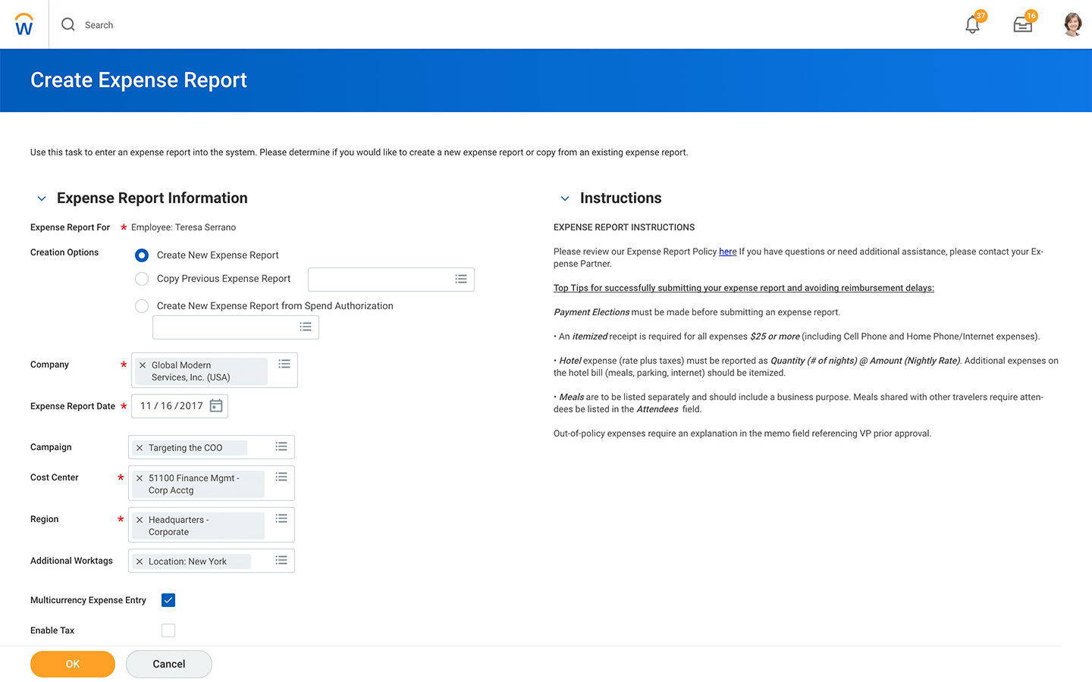This screenshot has width=1092, height=682.
Task: Choose Create New Expense Report from Spend Authorization
Action: 142,306
